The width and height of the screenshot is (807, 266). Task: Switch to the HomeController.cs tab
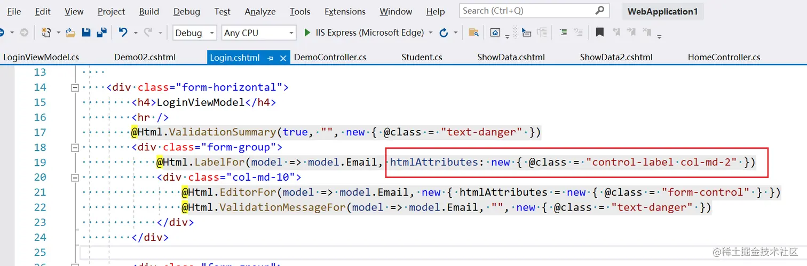724,57
